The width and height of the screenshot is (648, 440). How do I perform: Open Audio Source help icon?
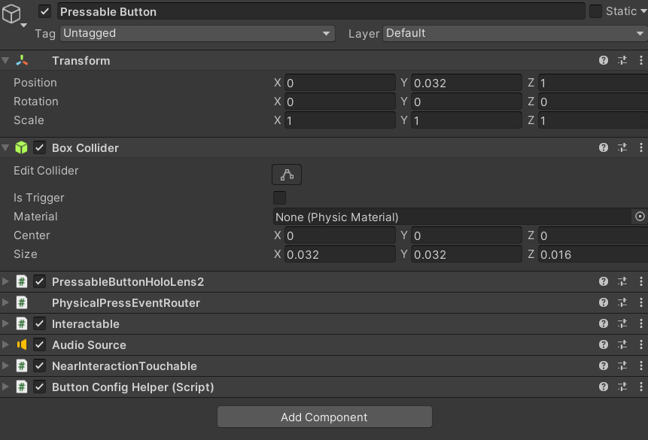604,344
